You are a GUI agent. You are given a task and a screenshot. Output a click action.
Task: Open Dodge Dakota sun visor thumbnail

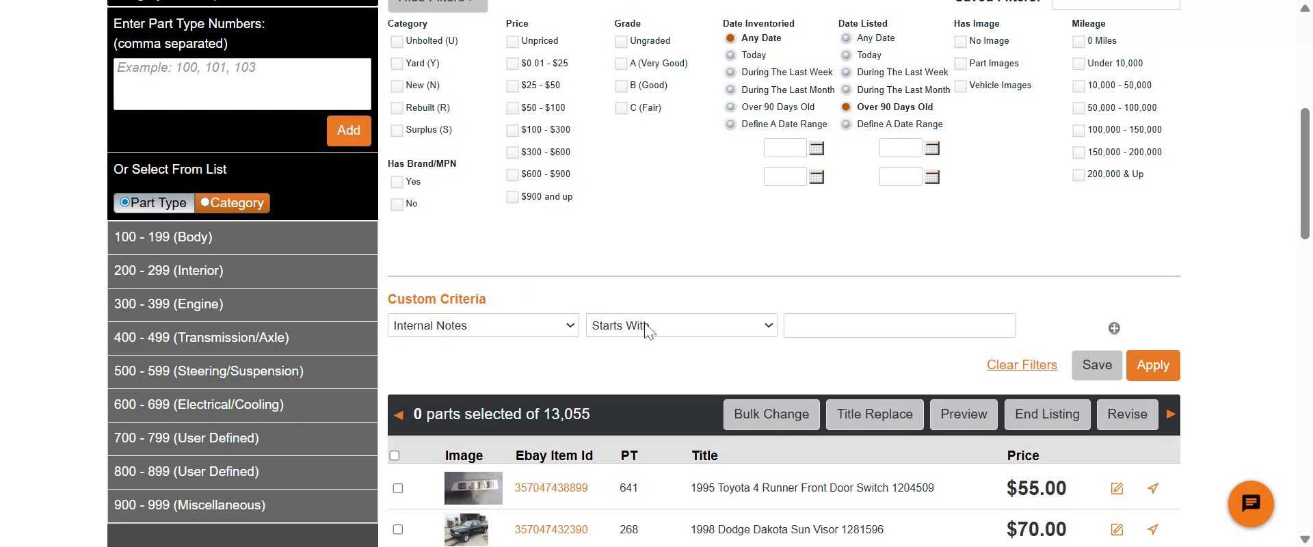[466, 530]
